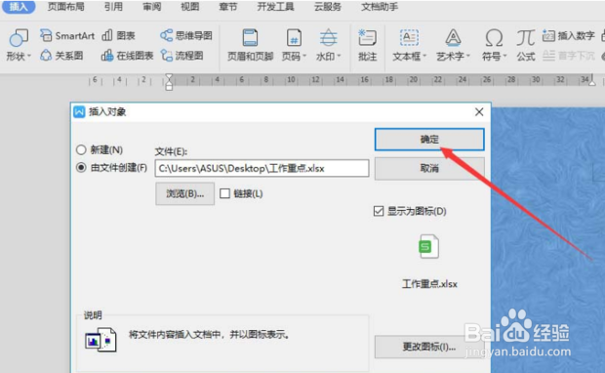This screenshot has width=605, height=373.
Task: Insert a 图表 chart
Action: 118,35
